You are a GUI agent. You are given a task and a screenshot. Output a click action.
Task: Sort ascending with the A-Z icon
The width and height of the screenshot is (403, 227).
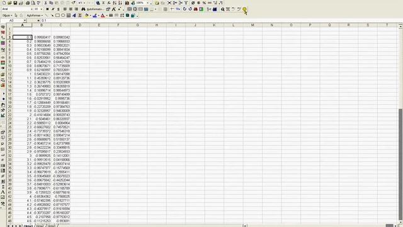tap(115, 3)
